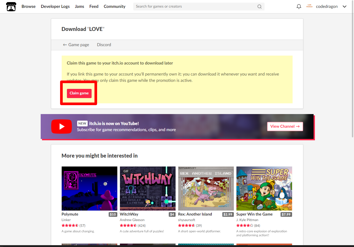Image resolution: width=354 pixels, height=247 pixels.
Task: Visit the author Linker's page
Action: point(66,220)
